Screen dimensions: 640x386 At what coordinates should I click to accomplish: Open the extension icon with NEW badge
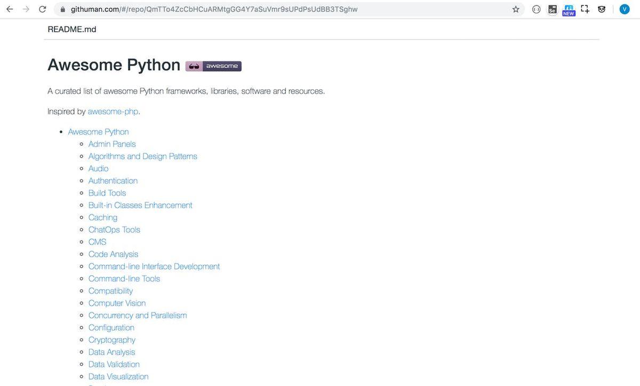(569, 10)
